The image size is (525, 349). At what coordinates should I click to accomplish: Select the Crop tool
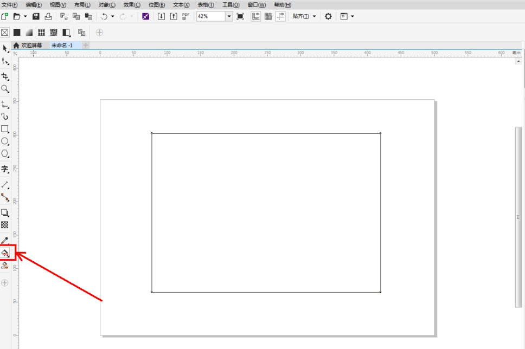click(5, 76)
